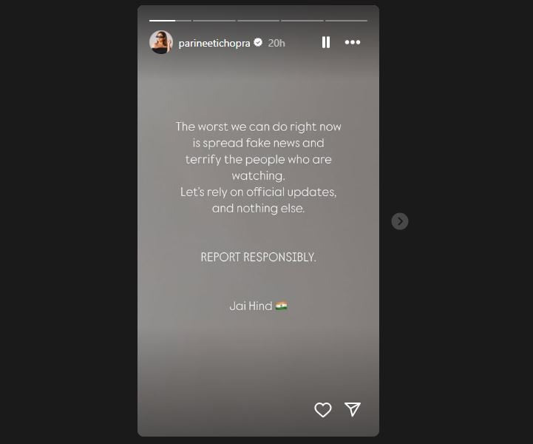Share story using paper plane icon
The width and height of the screenshot is (533, 444).
(x=353, y=409)
